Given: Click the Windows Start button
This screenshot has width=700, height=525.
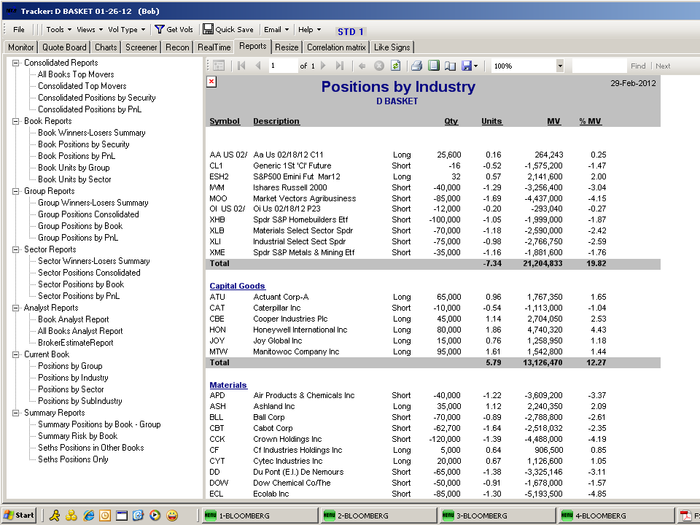Looking at the screenshot, I should 19,516.
